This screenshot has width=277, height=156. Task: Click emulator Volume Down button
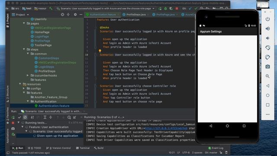(x=267, y=38)
